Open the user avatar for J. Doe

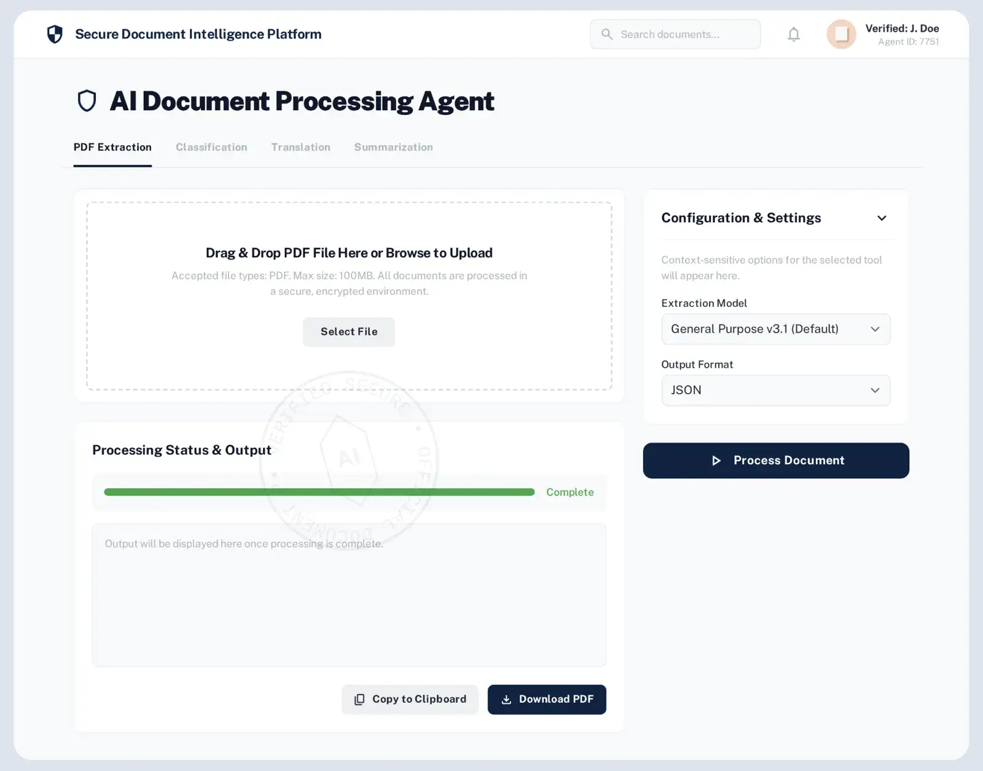click(x=841, y=34)
